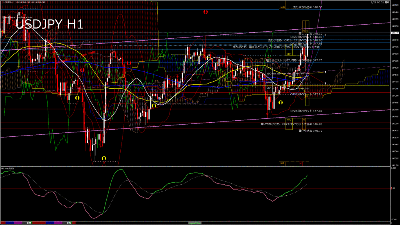Click the 買い小さめ 146.70 level label
Viewport: 400px width, 225px height.
[311, 130]
